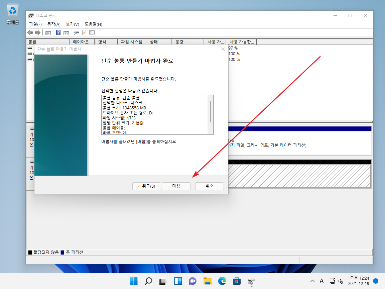Screen dimensions: 385x289
Task: Open taskbar Search magnifier
Action: (148, 281)
